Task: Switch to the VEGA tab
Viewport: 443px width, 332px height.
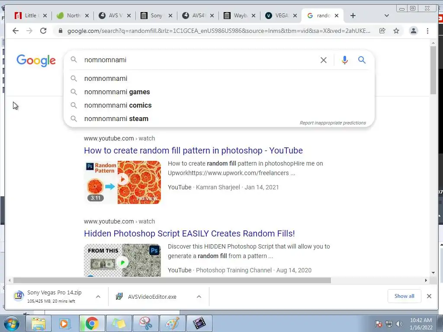Action: click(278, 16)
